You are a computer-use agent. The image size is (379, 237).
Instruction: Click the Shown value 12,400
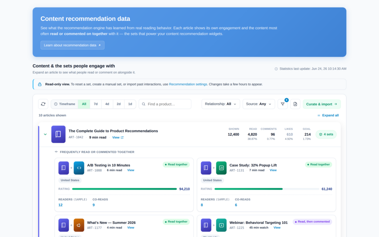coord(234,134)
